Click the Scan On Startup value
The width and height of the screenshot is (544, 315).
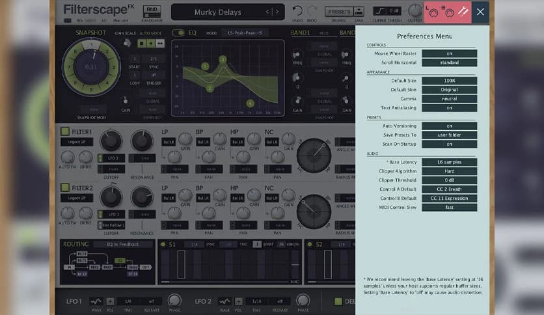pyautogui.click(x=449, y=144)
